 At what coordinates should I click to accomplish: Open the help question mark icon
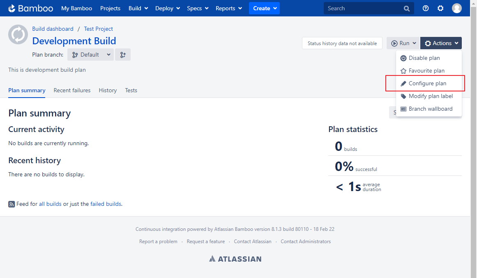pyautogui.click(x=426, y=8)
